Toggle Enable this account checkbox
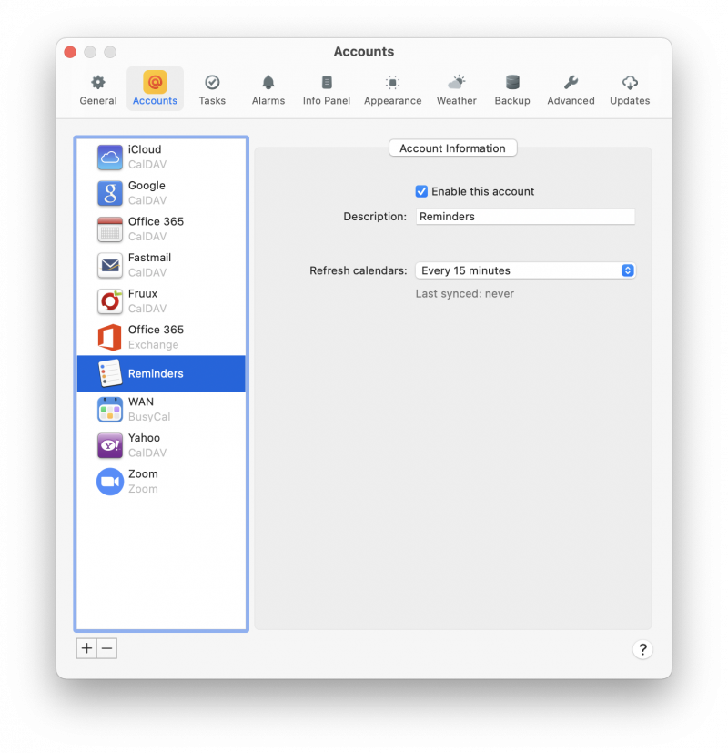Screen dimensions: 728x753 (421, 191)
